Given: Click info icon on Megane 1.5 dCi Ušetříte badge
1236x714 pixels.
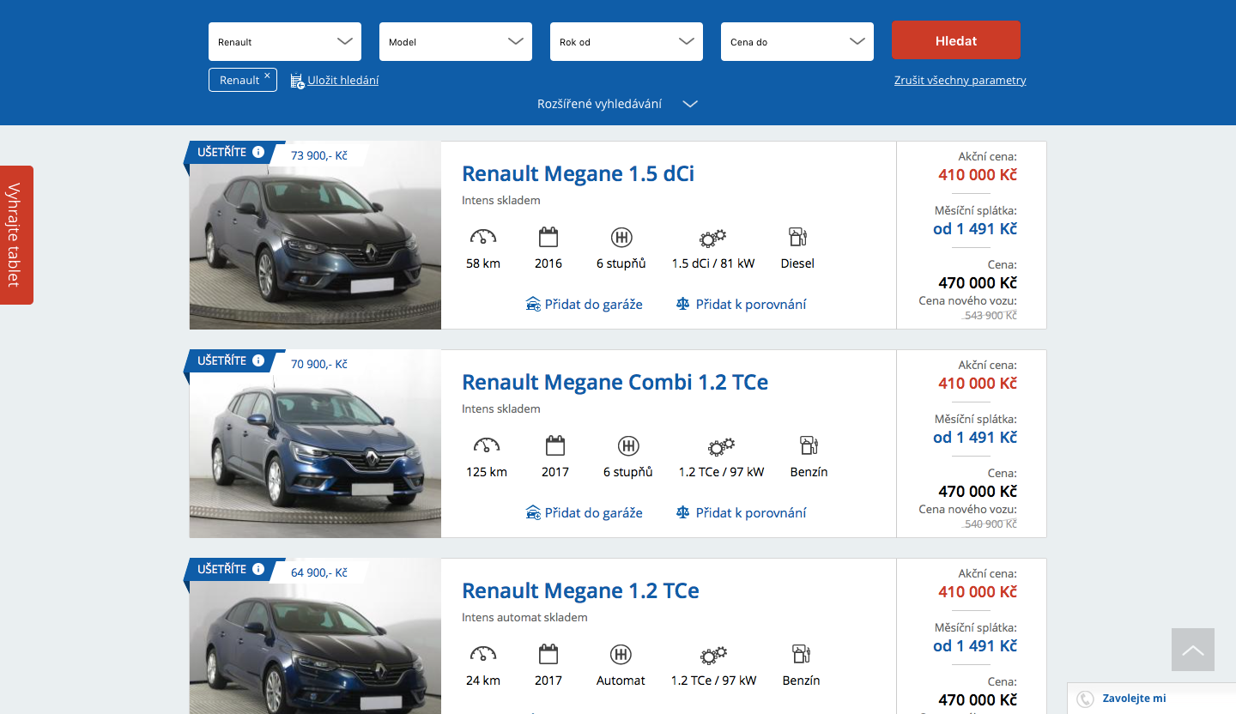Looking at the screenshot, I should pos(258,152).
